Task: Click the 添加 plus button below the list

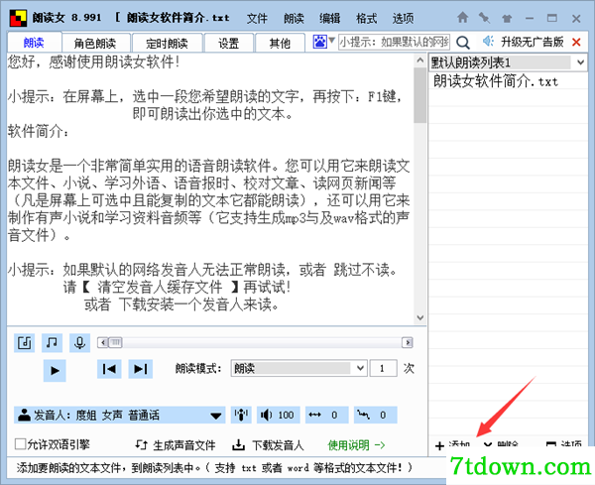Action: coord(453,444)
